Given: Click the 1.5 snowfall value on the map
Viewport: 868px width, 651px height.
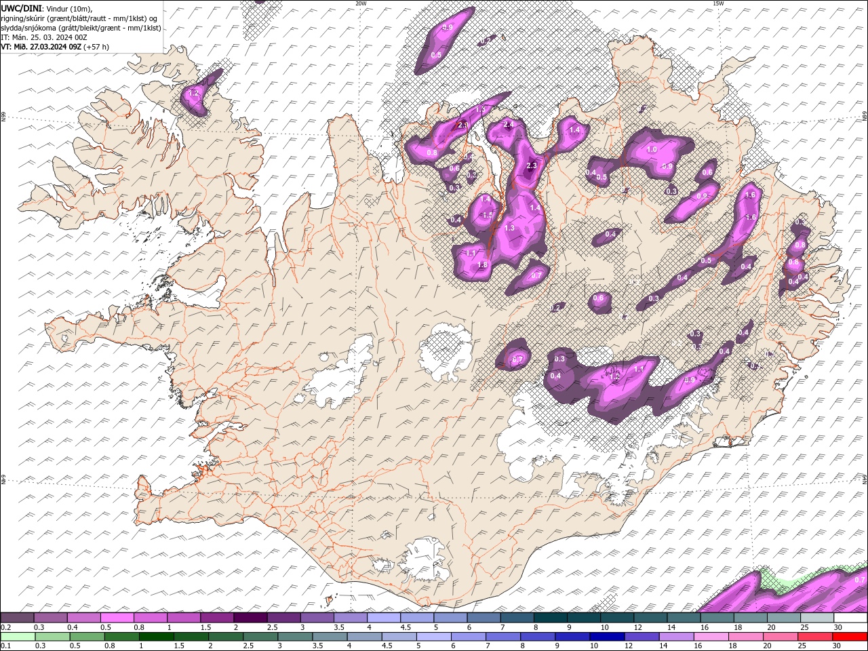Looking at the screenshot, I should 488,215.
